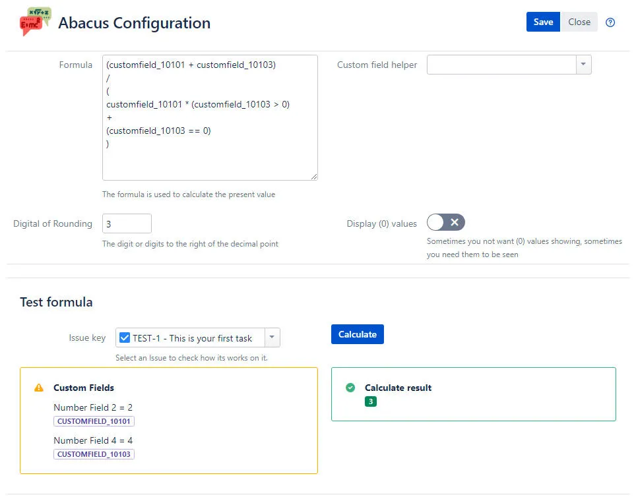The image size is (636, 501).
Task: Click the 'Digital of Rounding' label
Action: tap(53, 223)
